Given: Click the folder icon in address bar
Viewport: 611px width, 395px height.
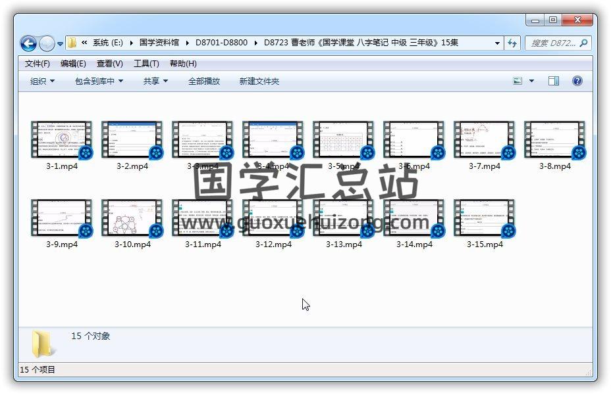Looking at the screenshot, I should 72,43.
